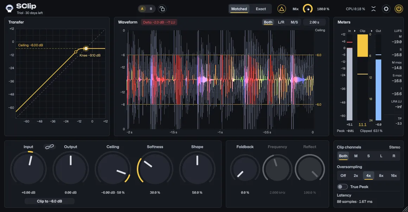Viewport: 408px width, 212px height.
Task: Click the Foldback knob
Action: pyautogui.click(x=245, y=169)
